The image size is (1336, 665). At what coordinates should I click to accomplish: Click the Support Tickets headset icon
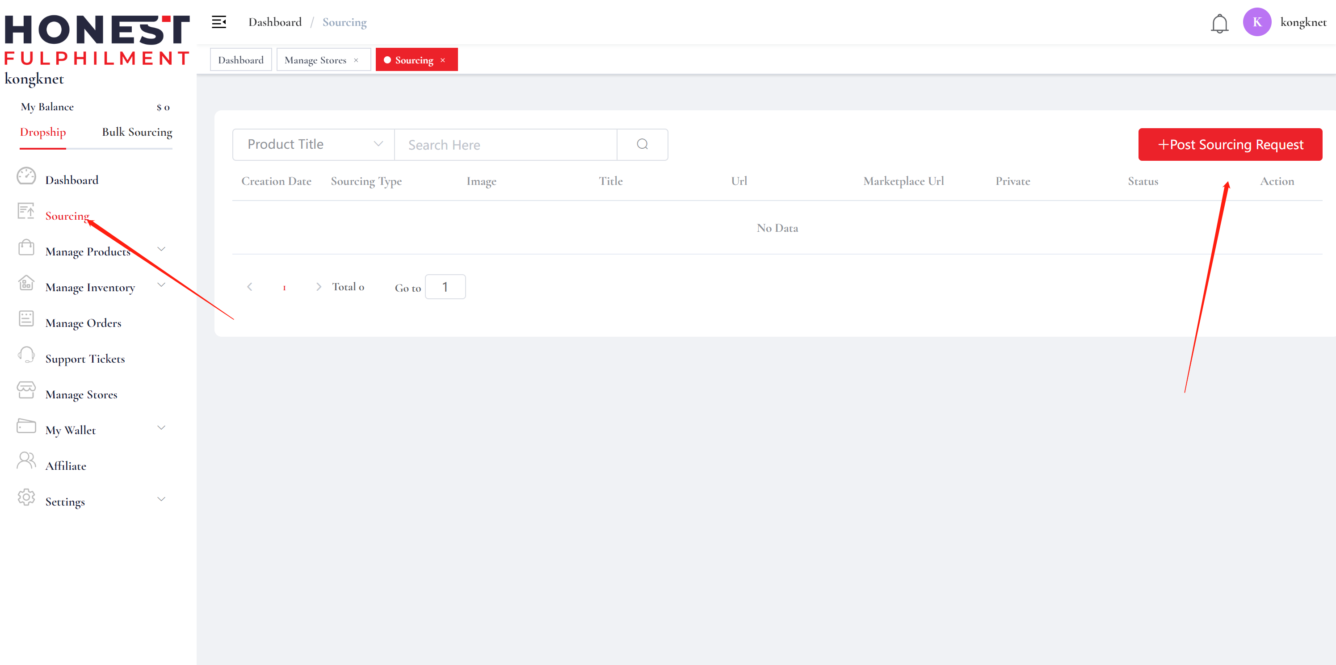pyautogui.click(x=26, y=355)
